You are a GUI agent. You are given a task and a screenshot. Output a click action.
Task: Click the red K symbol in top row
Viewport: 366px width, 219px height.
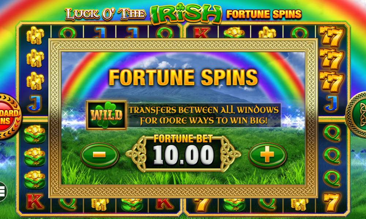tap(202, 32)
